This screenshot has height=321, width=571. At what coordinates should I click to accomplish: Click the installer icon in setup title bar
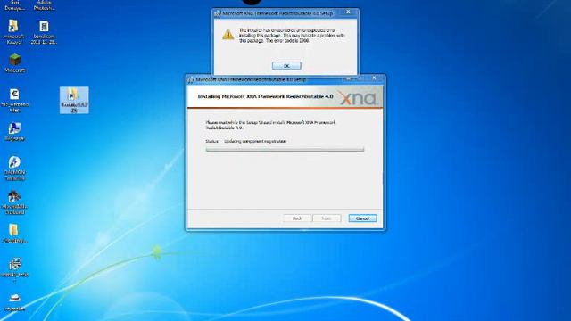point(191,79)
